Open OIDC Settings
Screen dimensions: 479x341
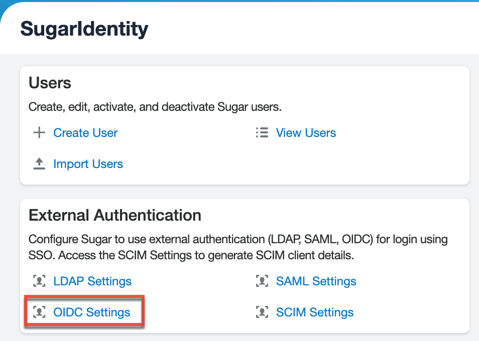tap(92, 312)
